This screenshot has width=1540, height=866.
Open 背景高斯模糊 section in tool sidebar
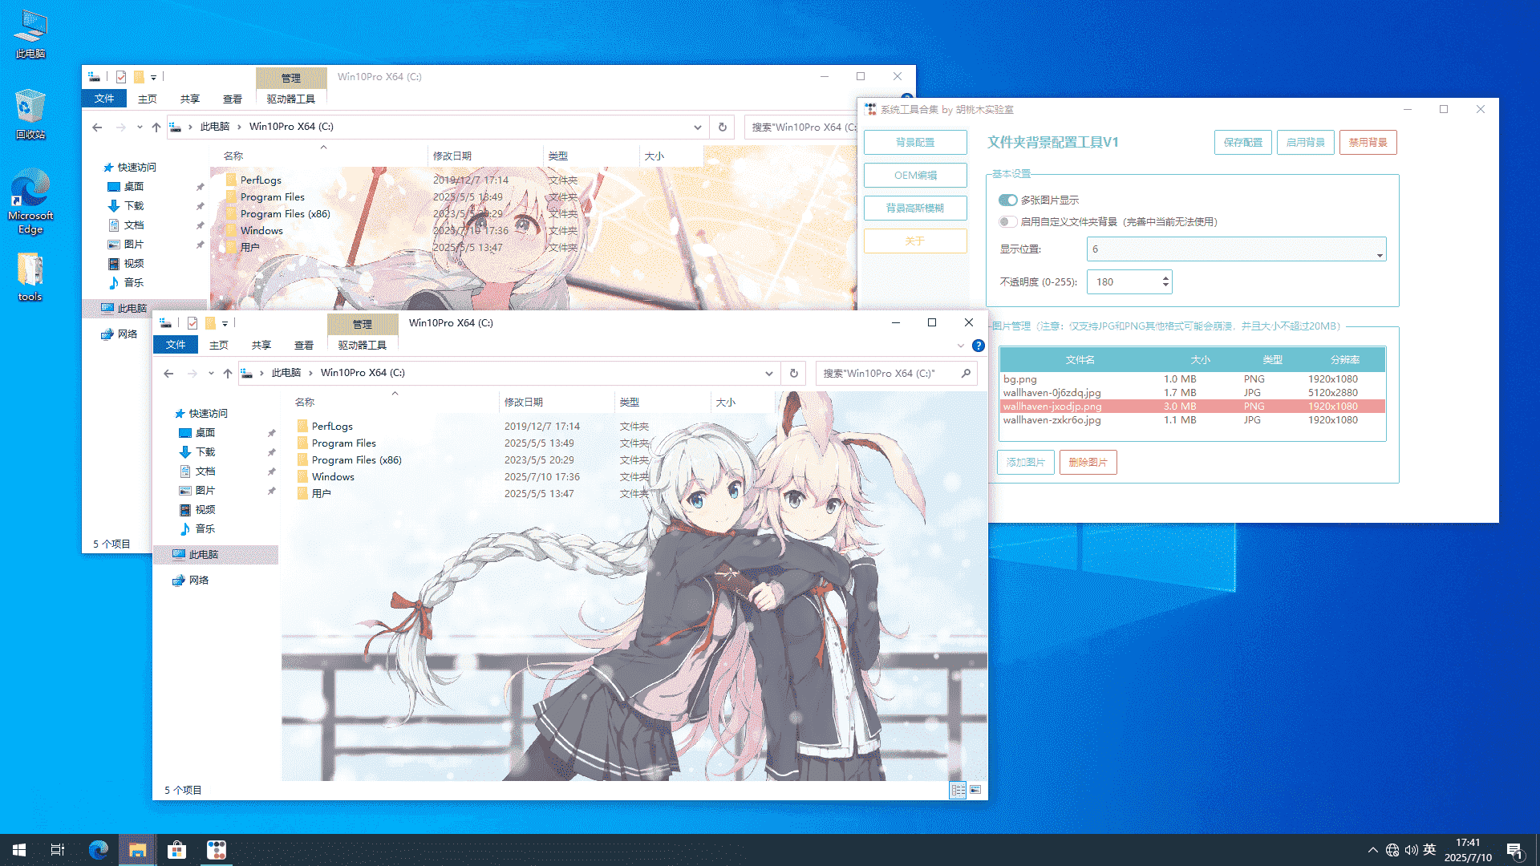[x=915, y=208]
